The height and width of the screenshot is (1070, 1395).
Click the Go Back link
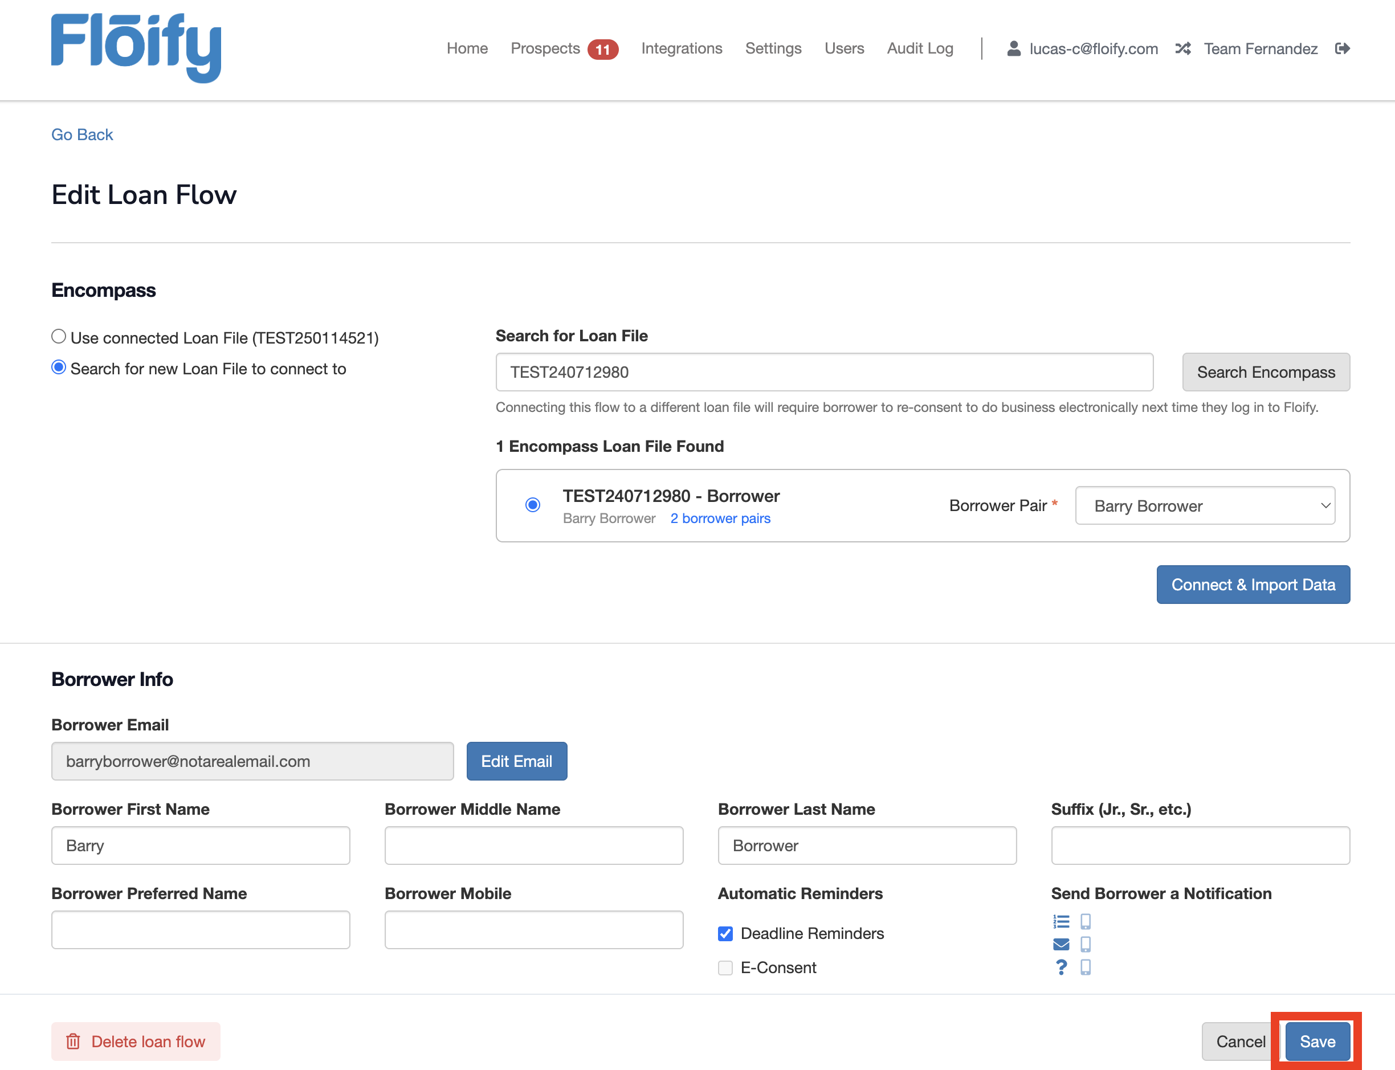pyautogui.click(x=82, y=134)
